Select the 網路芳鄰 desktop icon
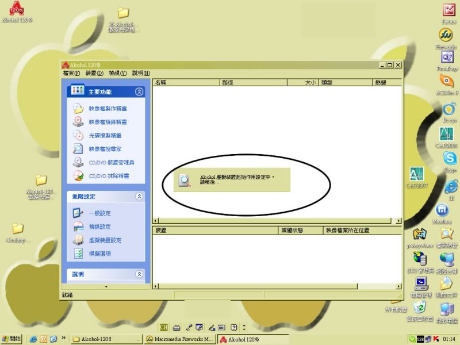The image size is (460, 345). tap(447, 263)
